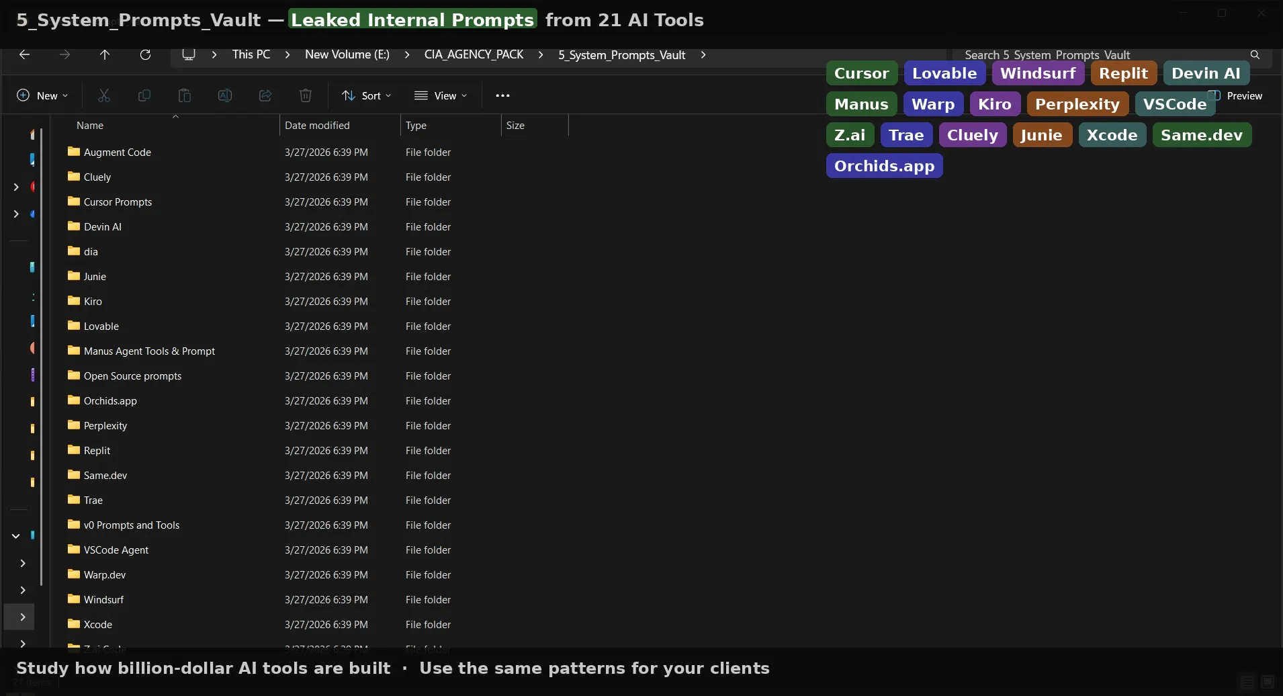Click the 5_System_Prompts_Vault breadcrumb

(x=622, y=55)
